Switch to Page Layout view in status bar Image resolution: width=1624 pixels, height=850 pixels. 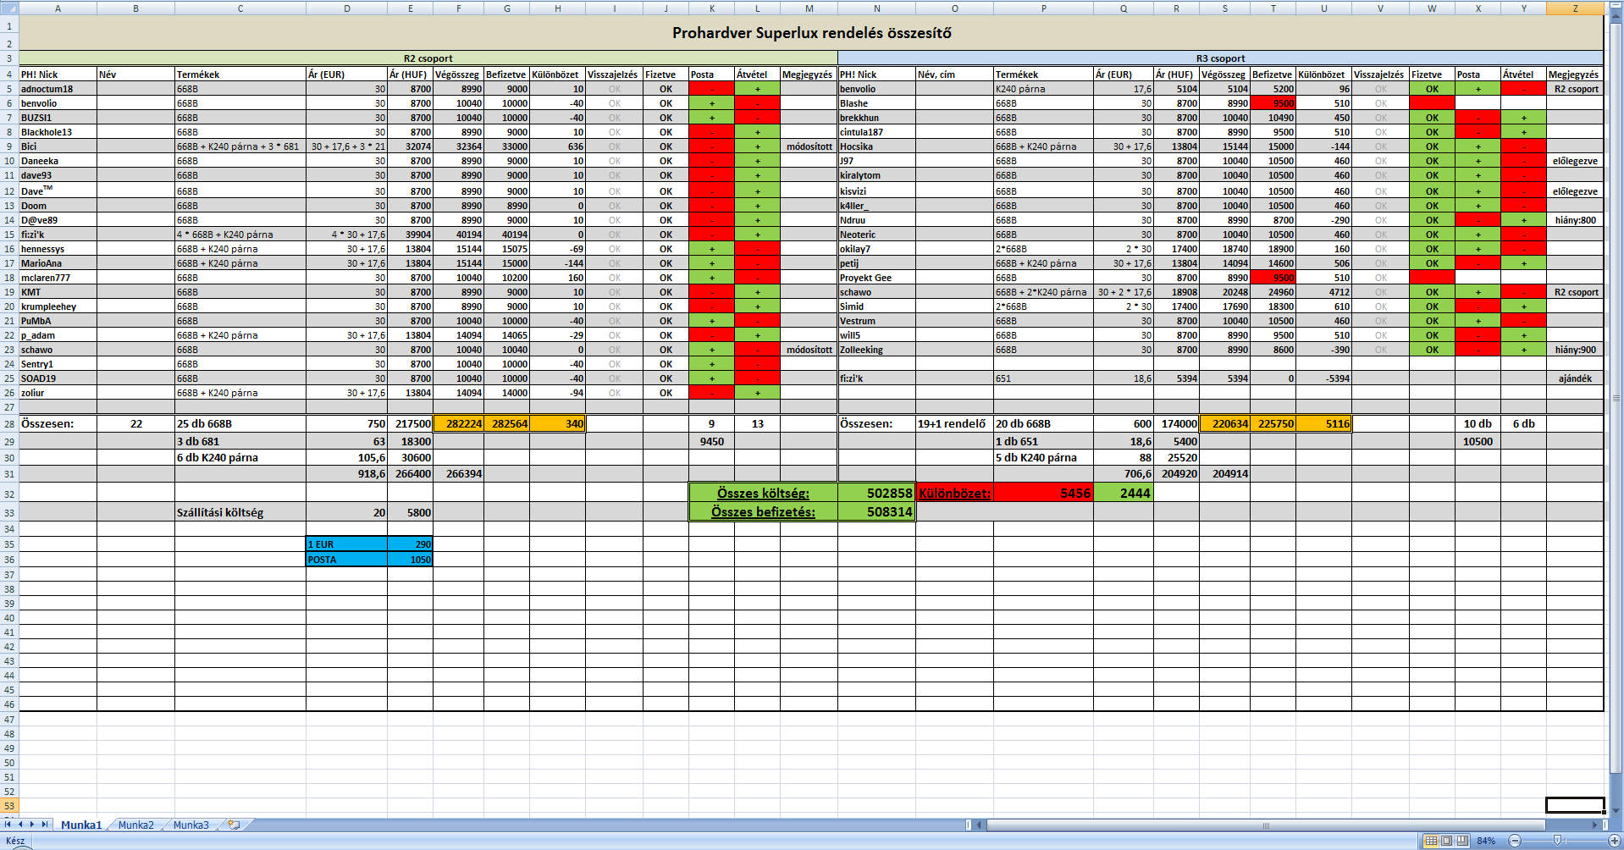click(x=1446, y=841)
